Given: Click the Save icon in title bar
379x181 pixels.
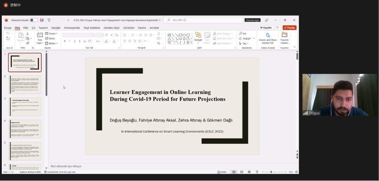Looking at the screenshot, I should pyautogui.click(x=42, y=20).
